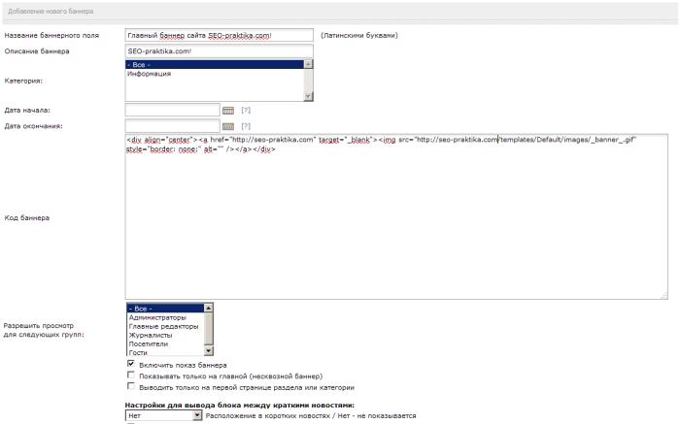Image resolution: width=680 pixels, height=424 pixels.
Task: Click the Категория list scroll up arrow
Action: (x=308, y=64)
